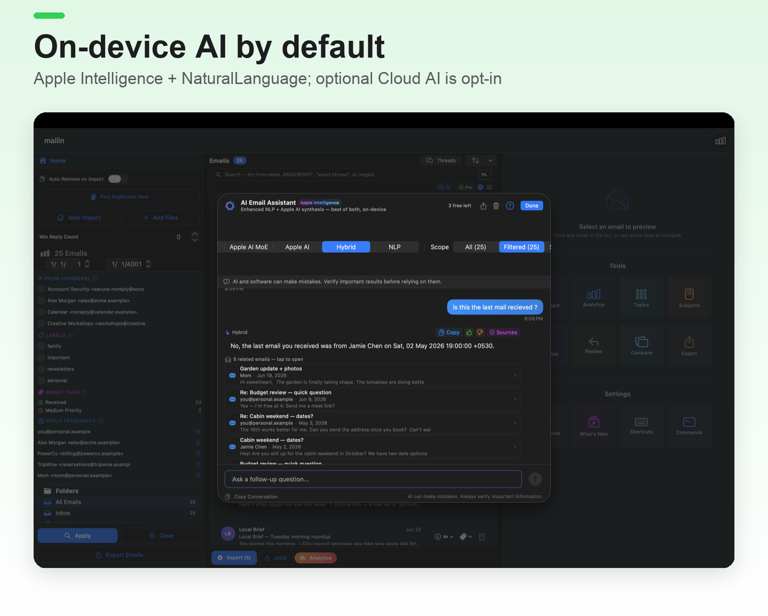Open the Export tool tile

click(x=689, y=346)
